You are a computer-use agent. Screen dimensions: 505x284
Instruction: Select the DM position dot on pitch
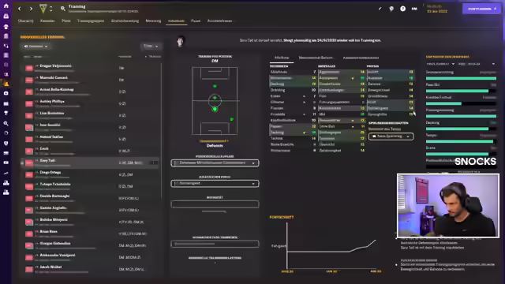click(215, 110)
